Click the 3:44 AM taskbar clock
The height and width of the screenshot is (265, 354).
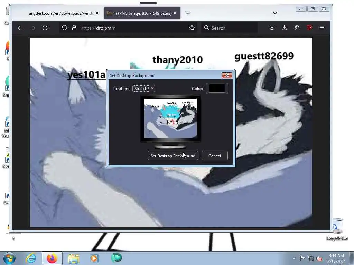tap(336, 258)
